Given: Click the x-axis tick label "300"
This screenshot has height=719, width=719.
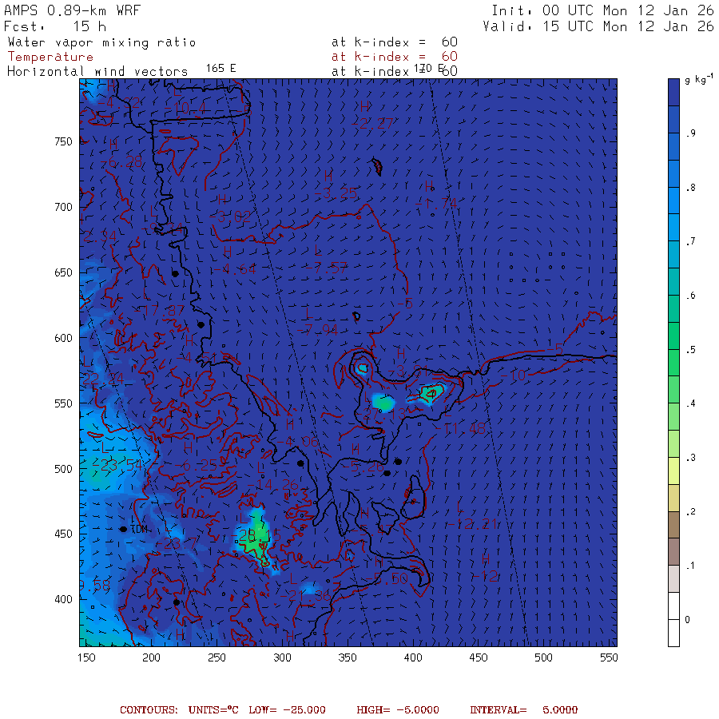Looking at the screenshot, I should coord(283,657).
